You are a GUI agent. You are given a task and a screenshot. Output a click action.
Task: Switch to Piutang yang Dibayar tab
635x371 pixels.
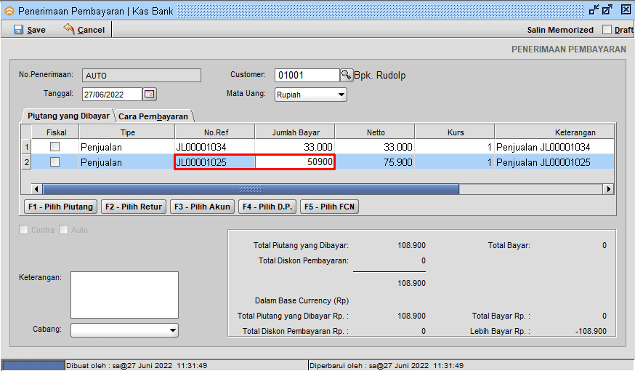[68, 116]
